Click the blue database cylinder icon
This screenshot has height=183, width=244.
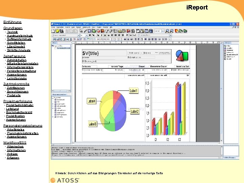tap(151, 31)
